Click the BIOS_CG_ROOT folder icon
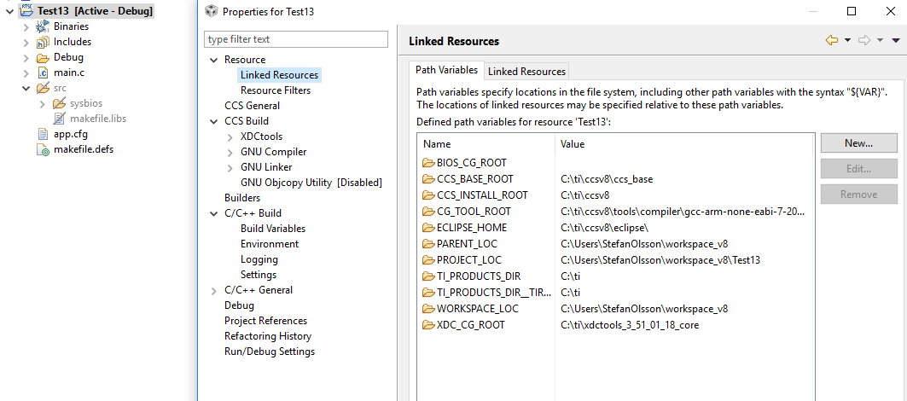This screenshot has height=401, width=907. pyautogui.click(x=428, y=163)
